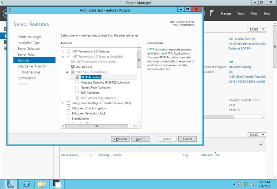
Task: Click the features list scroll right arrow
Action: click(135, 126)
